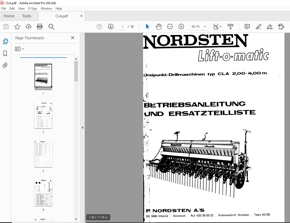Select the page 2 thumbnail
The image size is (290, 223).
tap(43, 115)
